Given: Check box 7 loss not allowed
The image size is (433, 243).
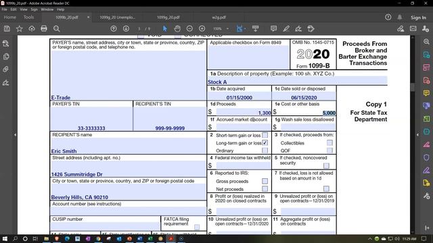Looking at the screenshot, I should [326, 188].
